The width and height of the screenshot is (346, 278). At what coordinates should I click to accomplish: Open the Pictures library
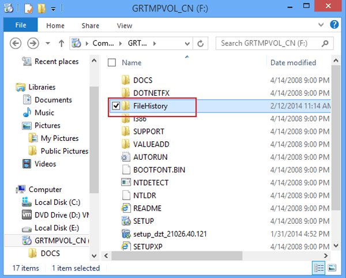[x=47, y=125]
